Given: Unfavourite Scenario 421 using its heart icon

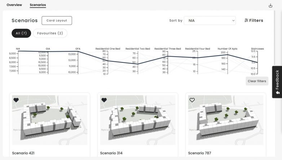Looking at the screenshot, I should click(16, 100).
